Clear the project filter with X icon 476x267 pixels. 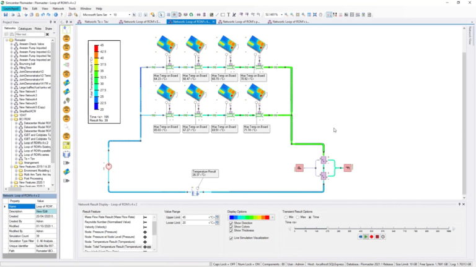[x=47, y=34]
